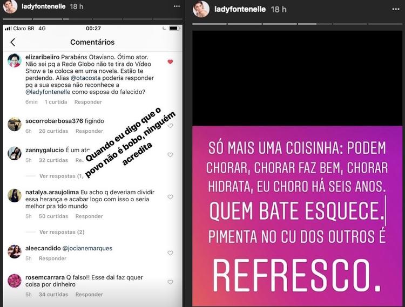Image resolution: width=405 pixels, height=307 pixels.
Task: Like aleecandido's comment heart
Action: click(170, 253)
